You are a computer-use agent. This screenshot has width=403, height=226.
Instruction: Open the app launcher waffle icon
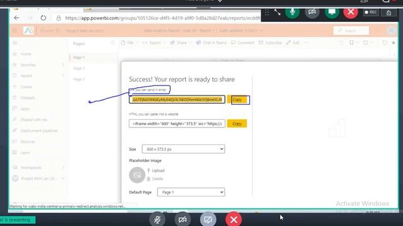[x=14, y=31]
